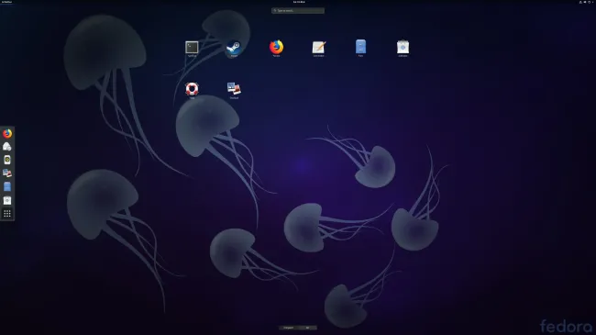The width and height of the screenshot is (596, 335).
Task: Launch Firefox from the application grid
Action: point(276,47)
